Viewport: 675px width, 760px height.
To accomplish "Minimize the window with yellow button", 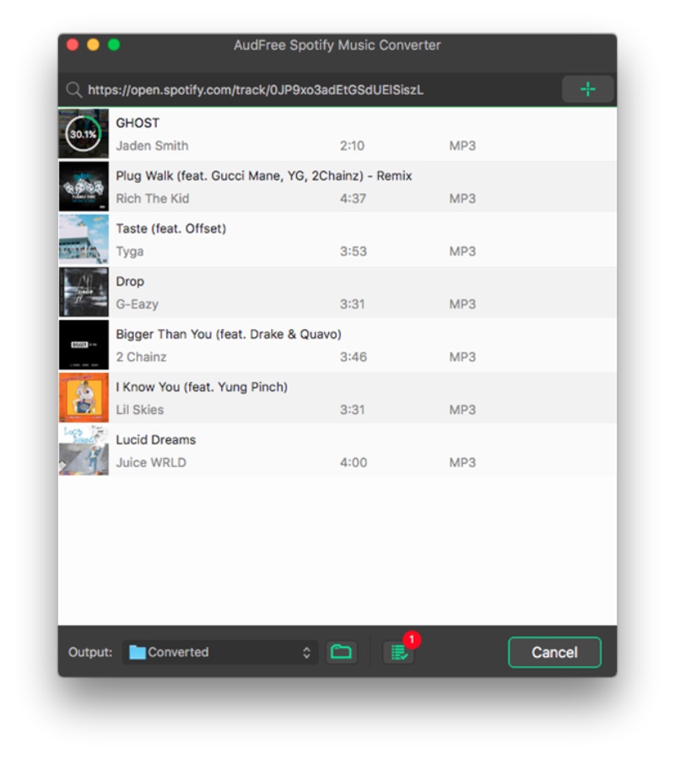I will [93, 45].
